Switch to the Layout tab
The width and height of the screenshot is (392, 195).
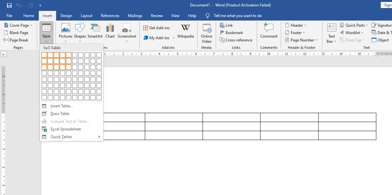[87, 16]
